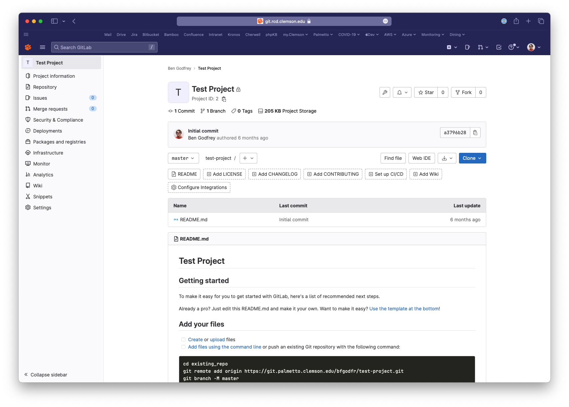The height and width of the screenshot is (407, 569).
Task: Click the Clemson tiger paw GitLab logo
Action: 28,47
